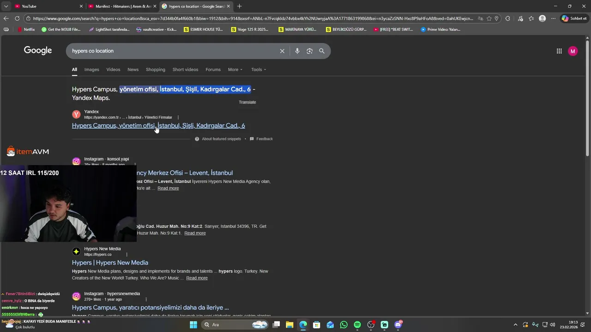Open Google Lens image search
591x332 pixels.
(x=309, y=51)
